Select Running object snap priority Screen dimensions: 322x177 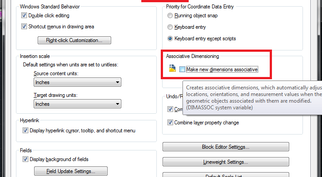click(170, 16)
